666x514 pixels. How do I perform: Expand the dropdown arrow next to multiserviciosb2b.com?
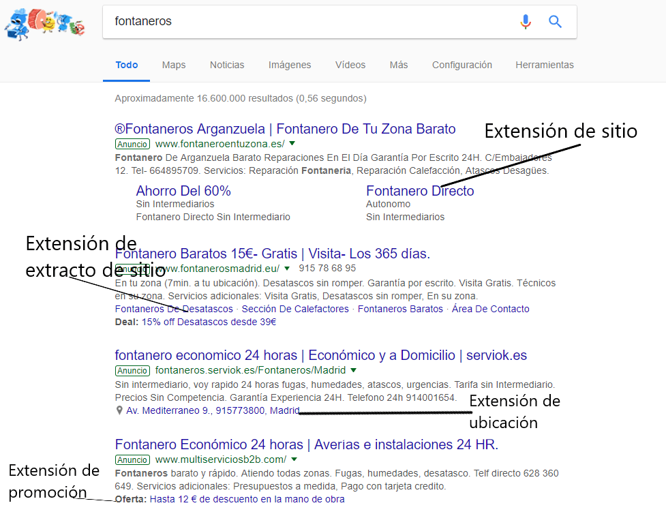point(294,459)
